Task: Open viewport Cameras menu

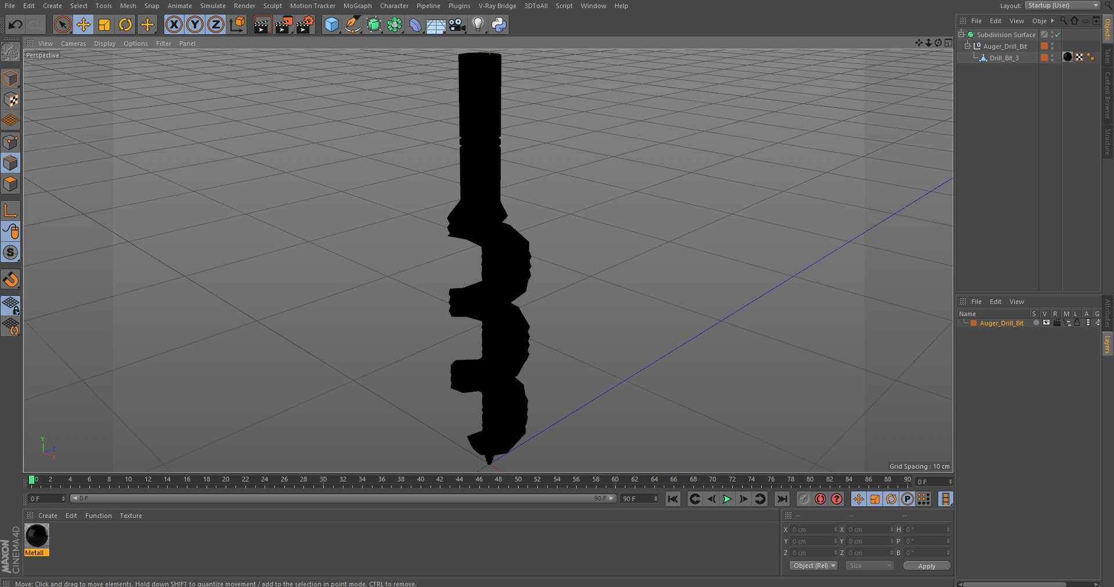Action: point(73,44)
